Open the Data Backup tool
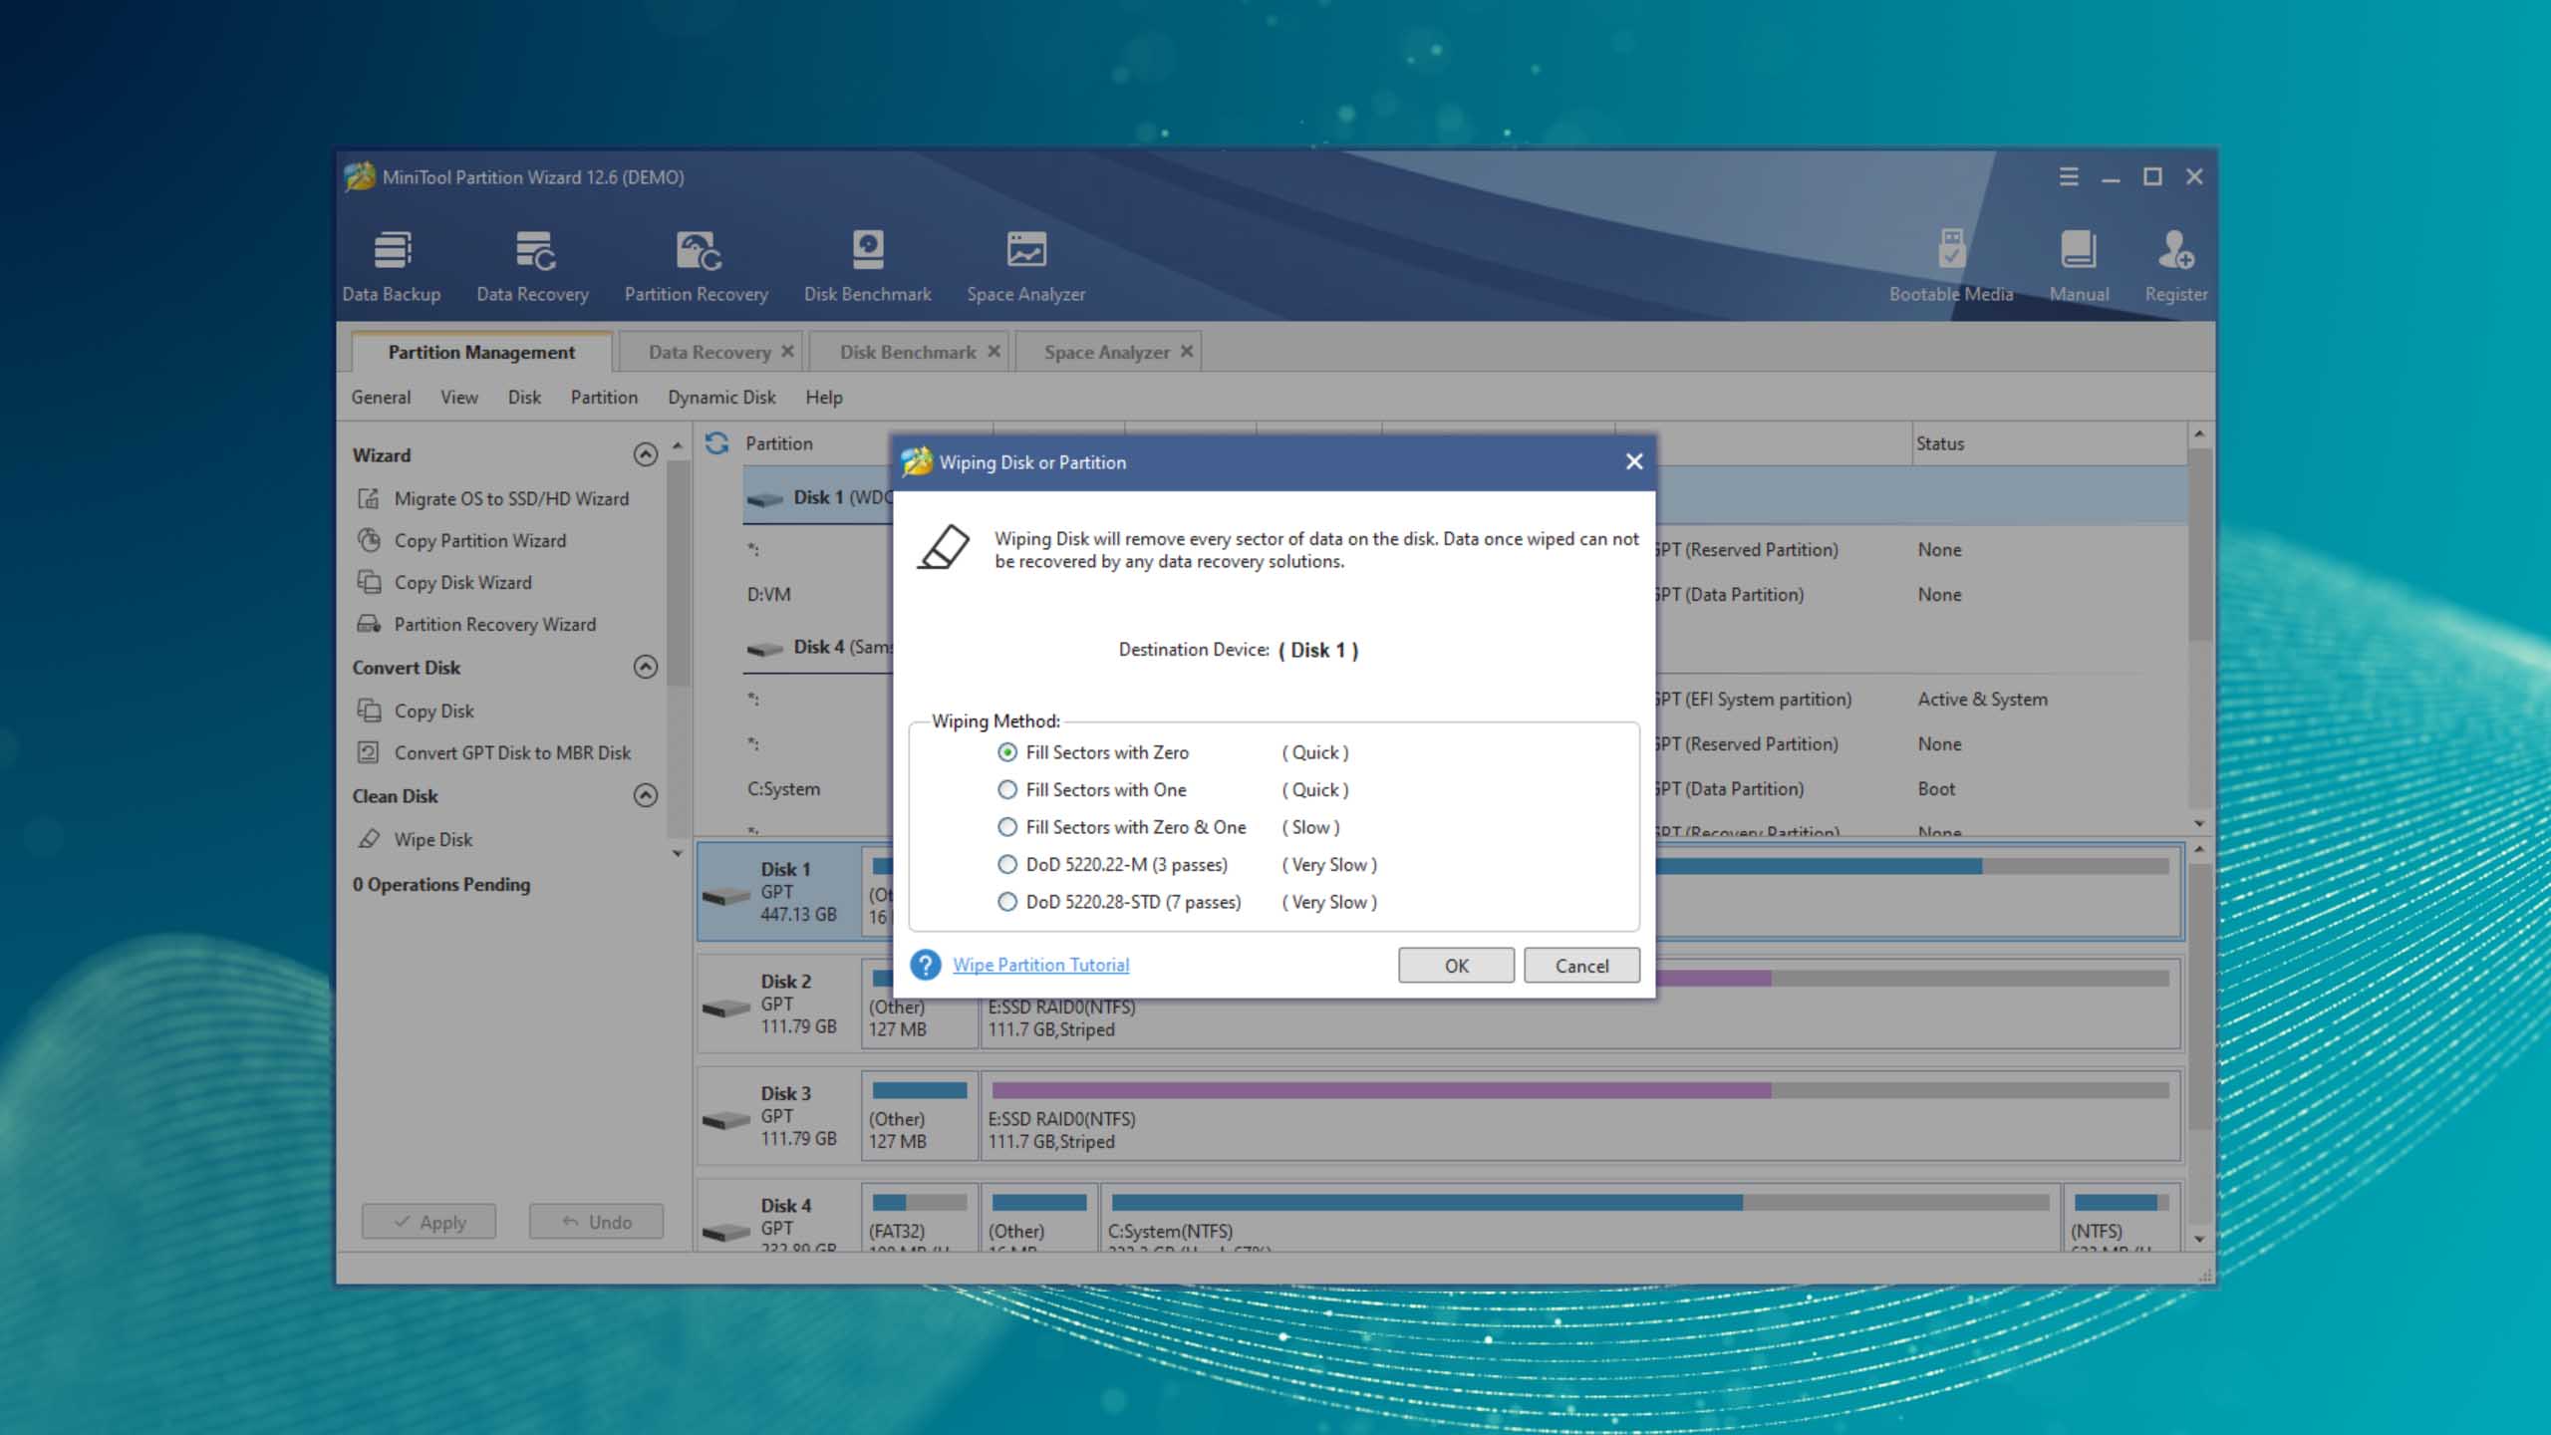This screenshot has width=2551, height=1435. pos(391,266)
